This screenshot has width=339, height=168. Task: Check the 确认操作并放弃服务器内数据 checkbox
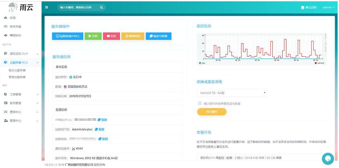tap(200, 103)
